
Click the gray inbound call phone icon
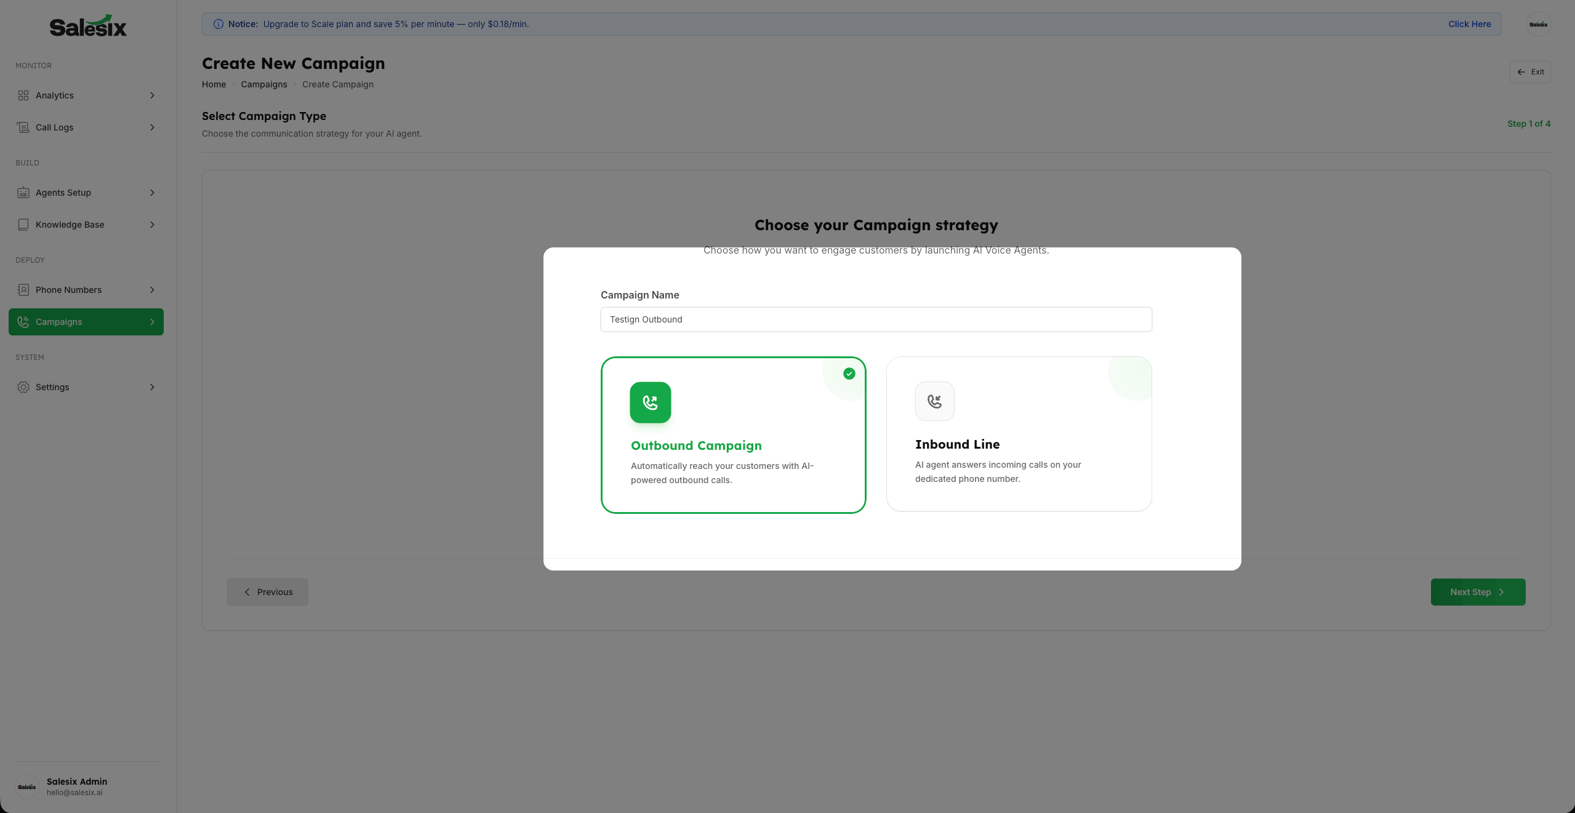934,401
